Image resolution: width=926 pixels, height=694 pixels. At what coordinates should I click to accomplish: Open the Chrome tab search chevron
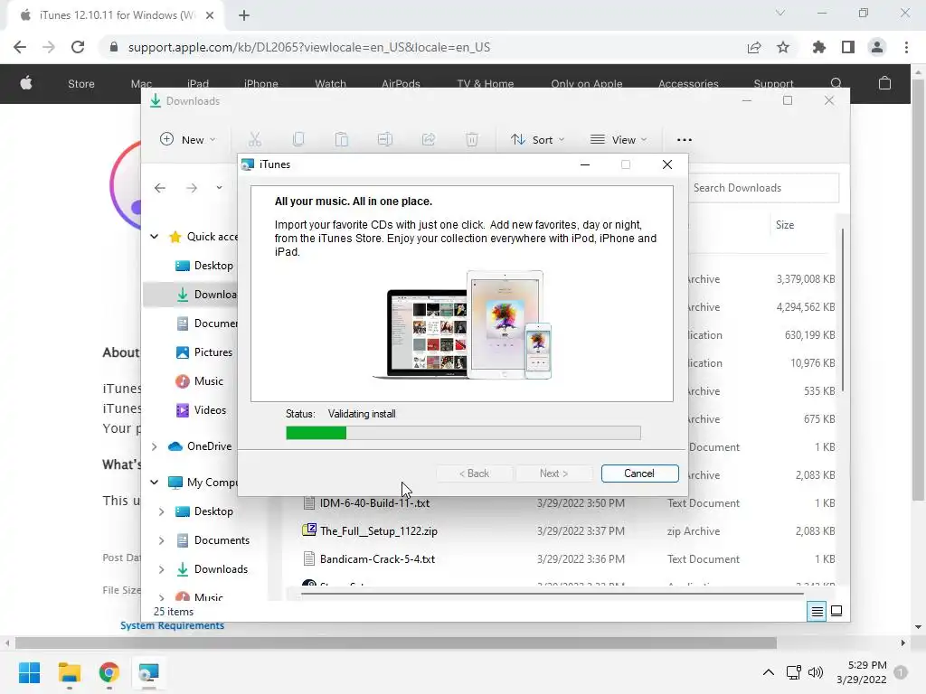780,13
